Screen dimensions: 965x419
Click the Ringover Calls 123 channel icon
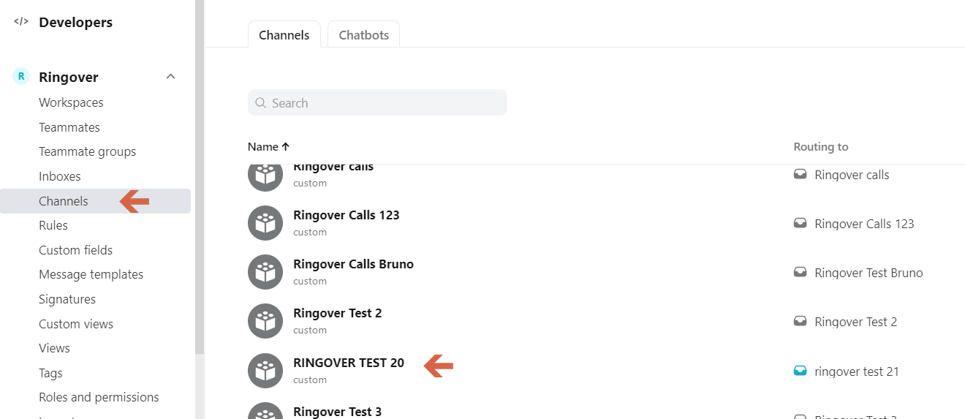[265, 223]
